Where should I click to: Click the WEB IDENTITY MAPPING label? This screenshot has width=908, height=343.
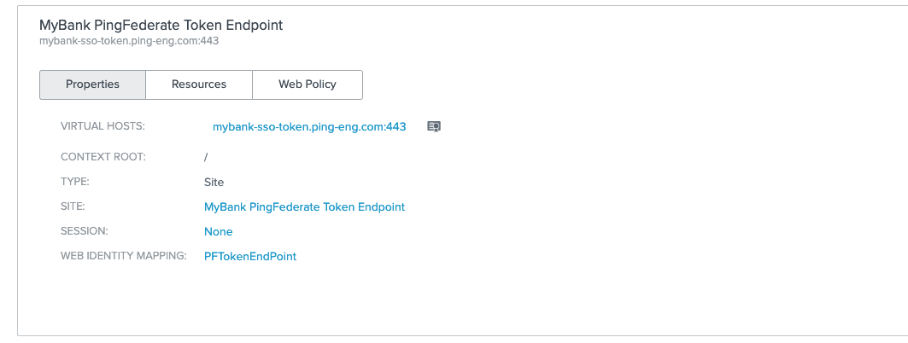[x=123, y=256]
